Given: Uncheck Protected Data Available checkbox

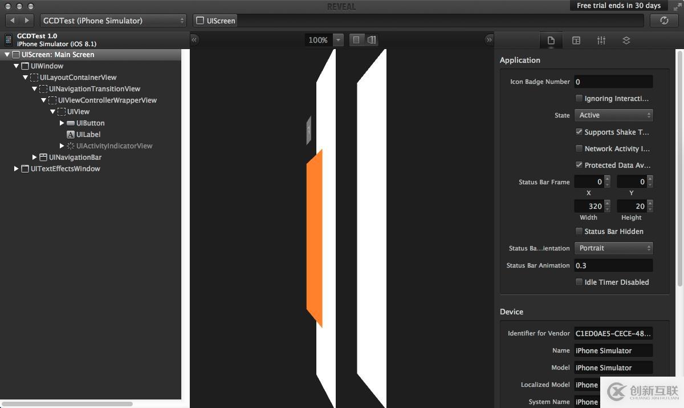Looking at the screenshot, I should pyautogui.click(x=579, y=165).
